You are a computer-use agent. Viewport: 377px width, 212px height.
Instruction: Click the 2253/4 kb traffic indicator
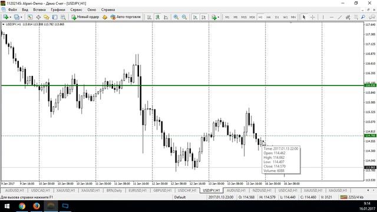click(352, 197)
